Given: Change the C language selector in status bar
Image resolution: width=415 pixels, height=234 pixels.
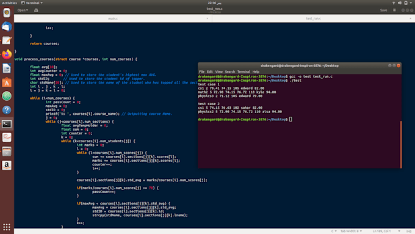Looking at the screenshot, I should (334, 231).
